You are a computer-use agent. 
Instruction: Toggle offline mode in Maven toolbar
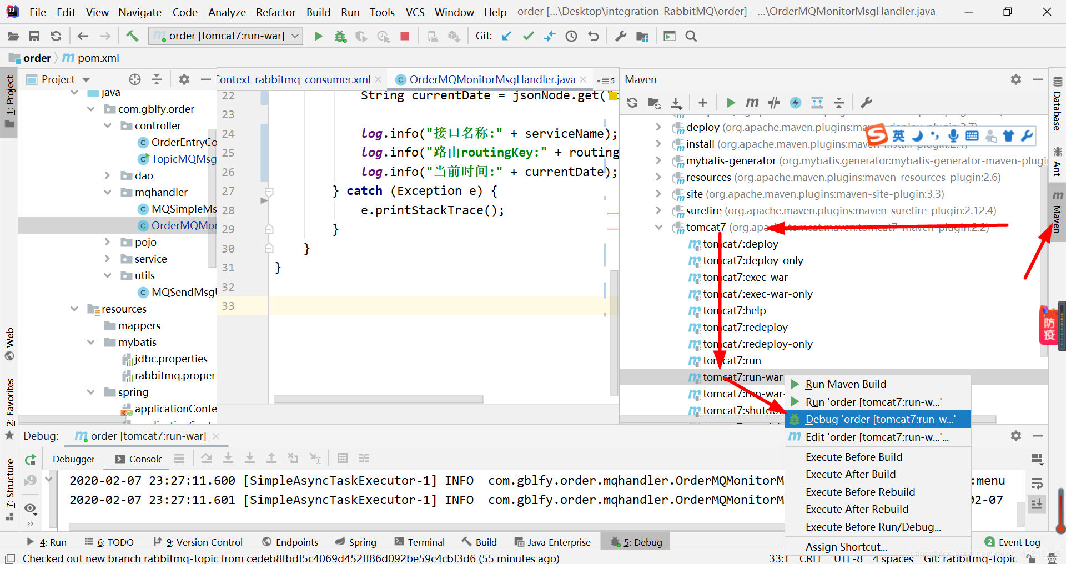[774, 103]
